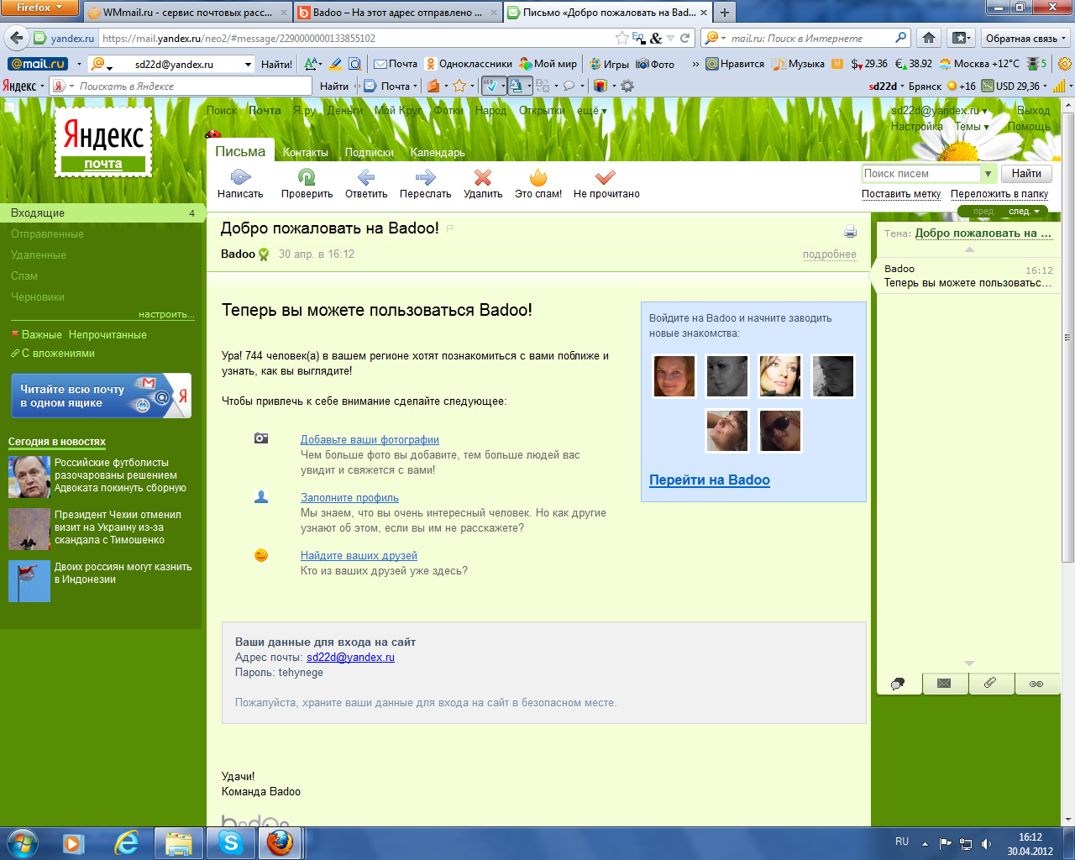Open the Темы themes dropdown
Screen dimensions: 1075x860
[x=972, y=127]
